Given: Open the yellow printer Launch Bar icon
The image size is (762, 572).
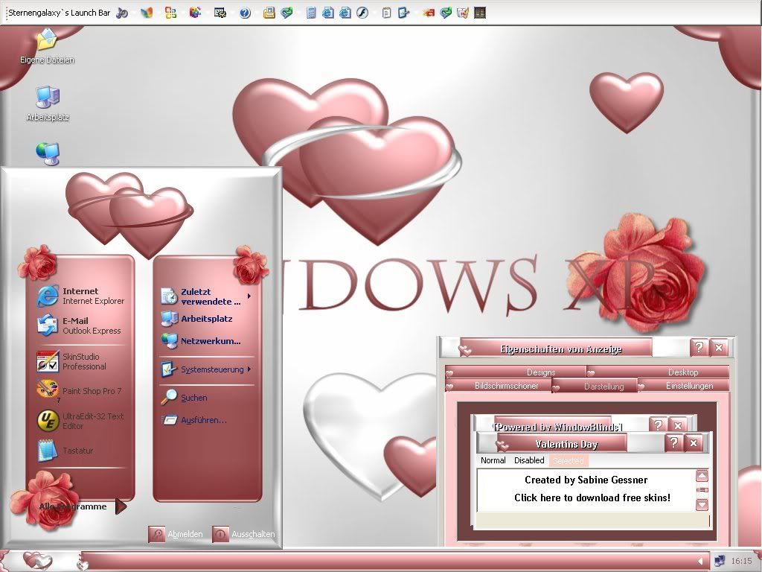Looking at the screenshot, I should pos(269,13).
